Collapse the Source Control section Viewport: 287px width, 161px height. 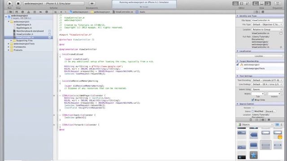(x=238, y=104)
